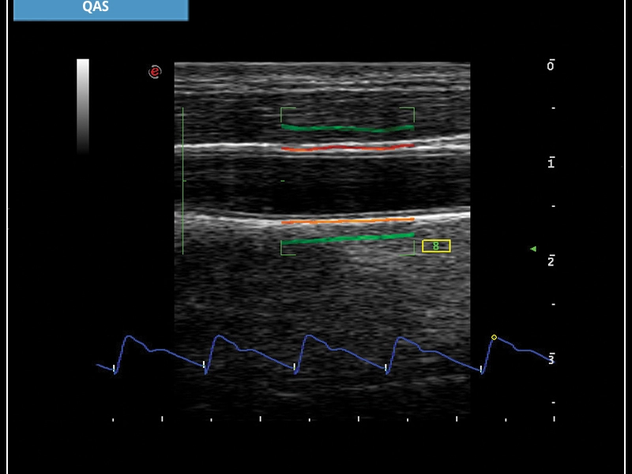Screen dimensions: 632x474
Task: Click the depth scale label 1
Action: (551, 163)
